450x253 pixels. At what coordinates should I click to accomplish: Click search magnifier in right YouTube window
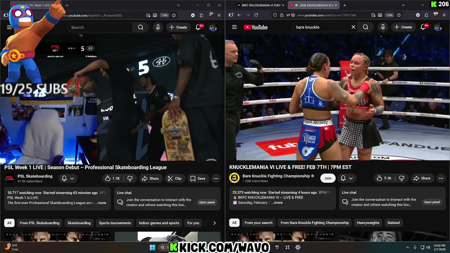click(366, 27)
